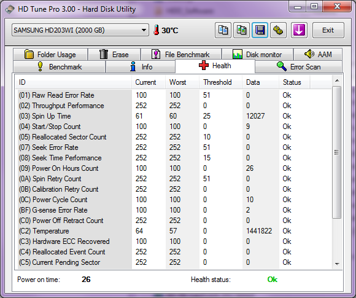Click the copy screenshot to clipboard icon
The height and width of the screenshot is (298, 356).
(x=242, y=30)
